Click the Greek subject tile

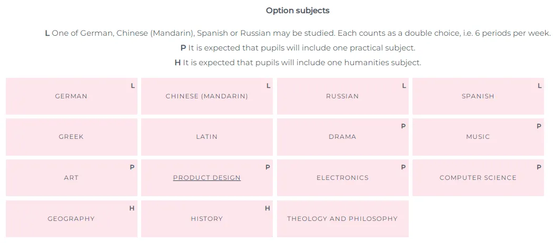(71, 137)
